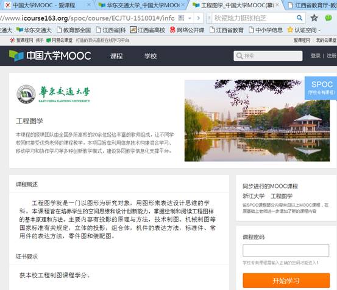Click the 证书要求 section heading
The height and width of the screenshot is (290, 337).
coord(27,257)
